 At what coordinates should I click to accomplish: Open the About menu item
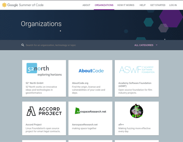(86, 5)
